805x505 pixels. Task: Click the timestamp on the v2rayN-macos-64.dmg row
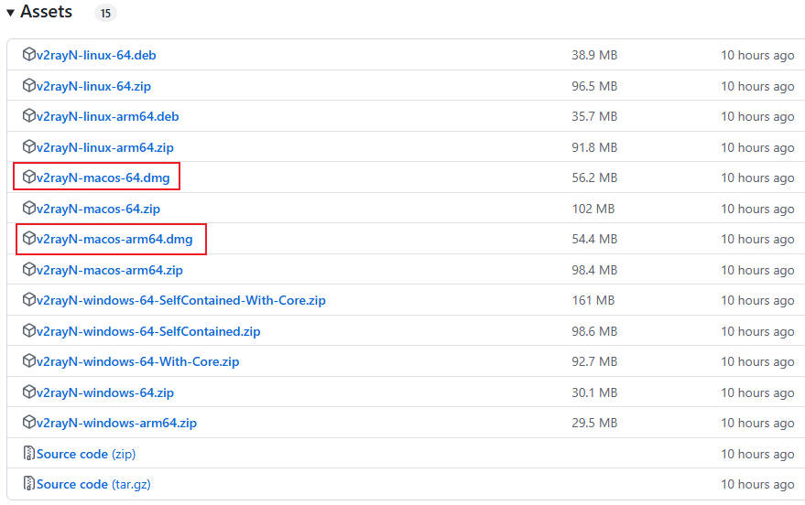[757, 178]
